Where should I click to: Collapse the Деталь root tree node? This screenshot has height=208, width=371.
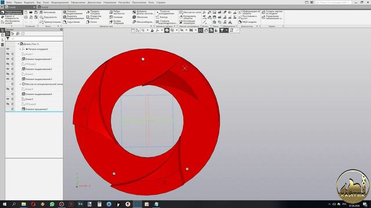pyautogui.click(x=18, y=44)
